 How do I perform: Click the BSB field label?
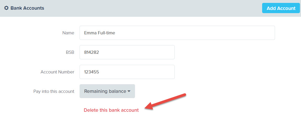pos(70,52)
